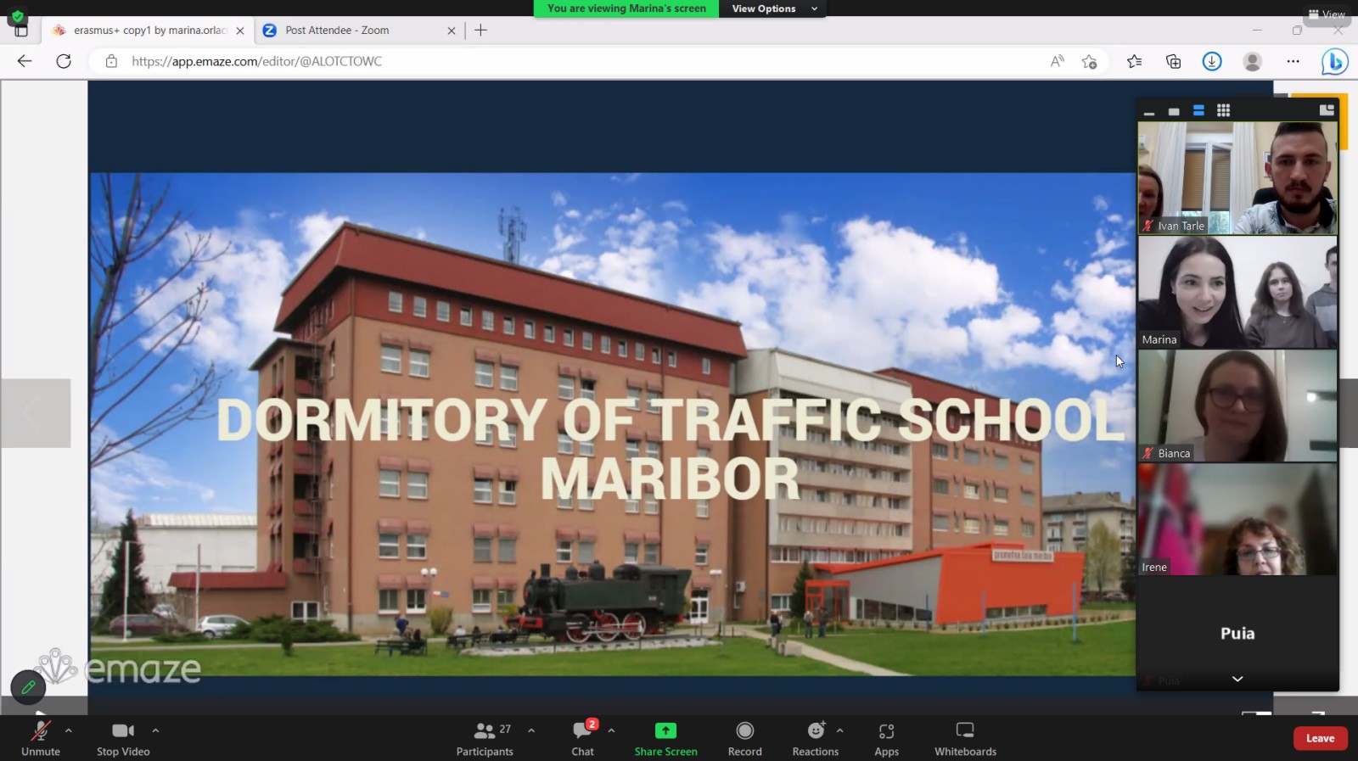Click the emaze URL address bar
Screen dimensions: 1358x761
tap(509, 61)
